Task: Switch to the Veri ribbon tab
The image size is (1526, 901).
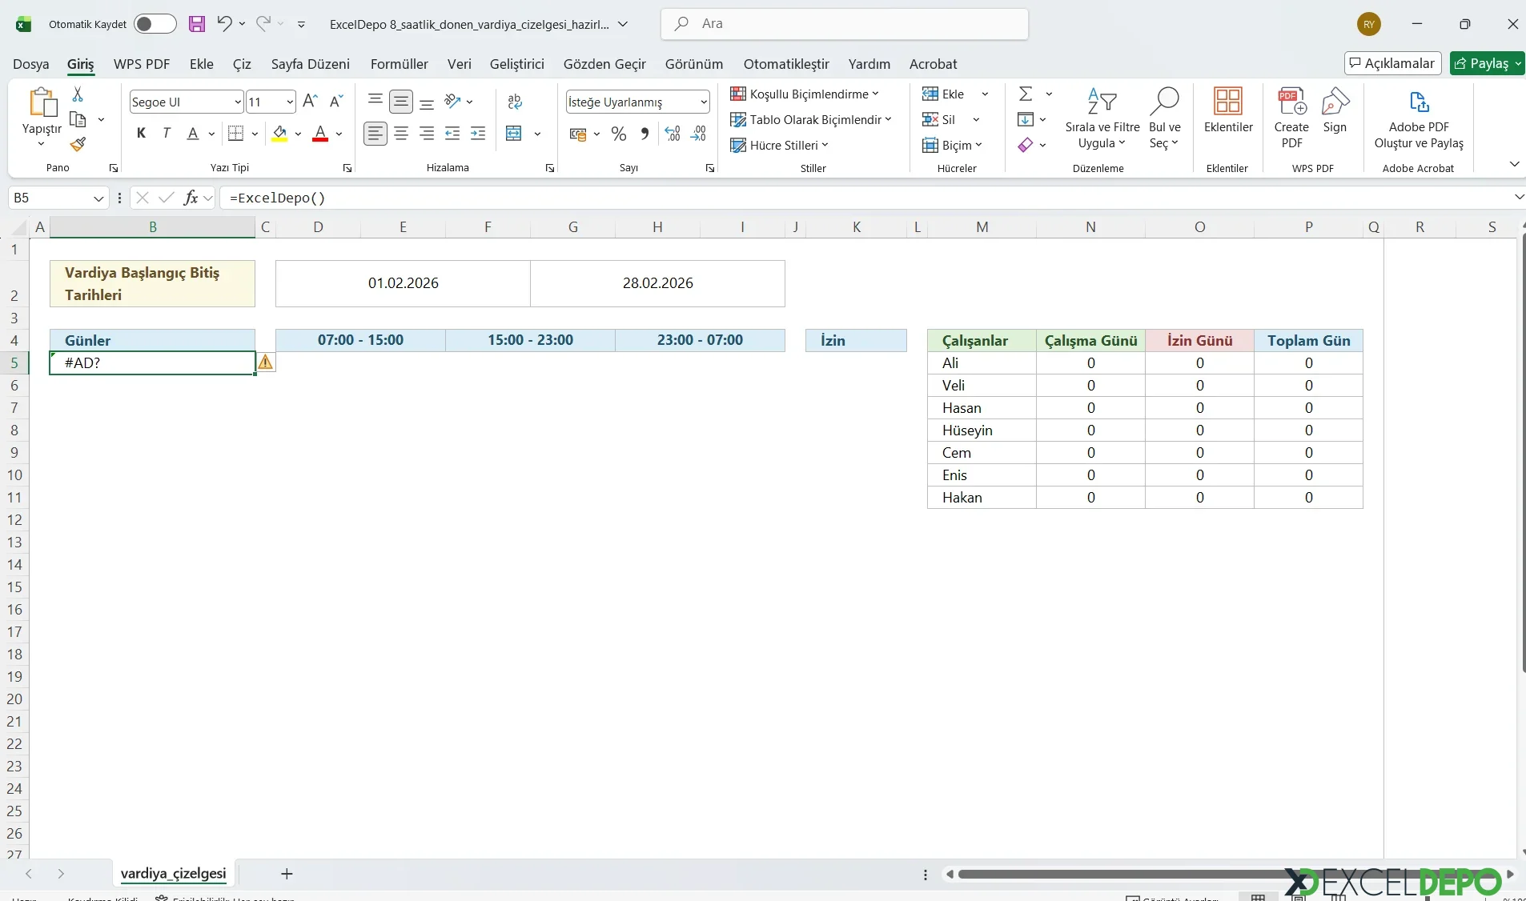Action: 459,64
